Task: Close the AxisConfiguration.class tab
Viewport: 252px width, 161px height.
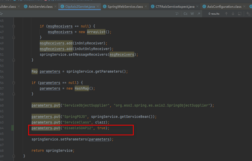Action: [244, 6]
